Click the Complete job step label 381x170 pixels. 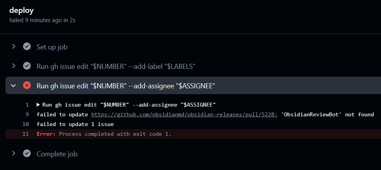point(57,154)
